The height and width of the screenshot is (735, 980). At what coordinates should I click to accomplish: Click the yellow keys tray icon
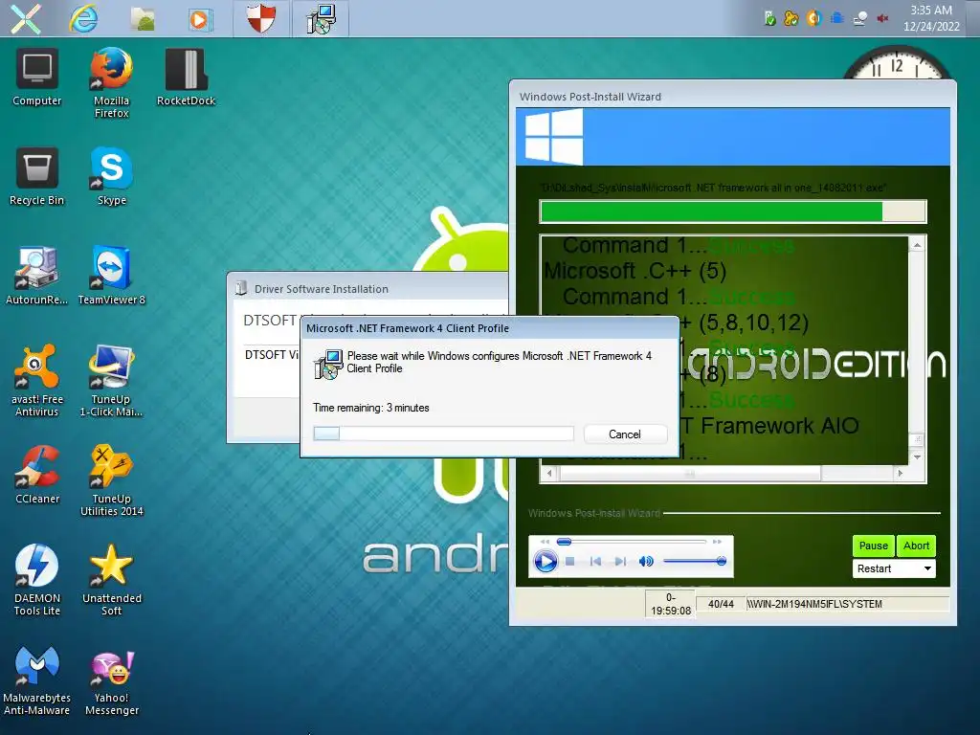791,19
